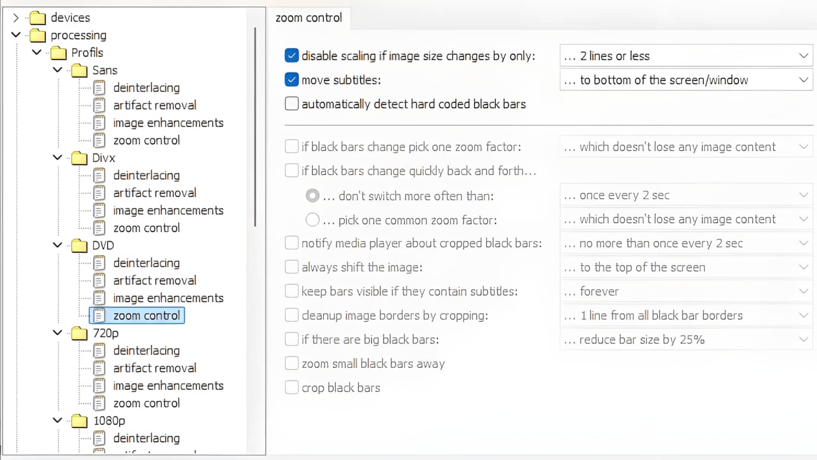The image size is (817, 460).
Task: Disable the move subtitles checkbox
Action: pos(292,80)
